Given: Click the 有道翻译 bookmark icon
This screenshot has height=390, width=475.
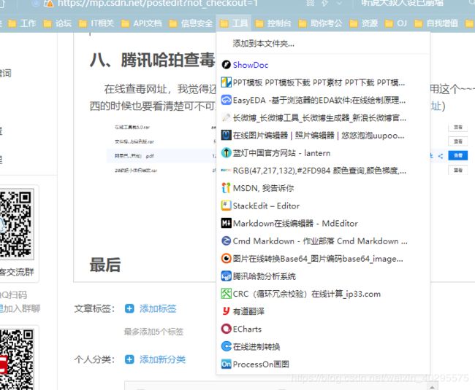Looking at the screenshot, I should (227, 311).
